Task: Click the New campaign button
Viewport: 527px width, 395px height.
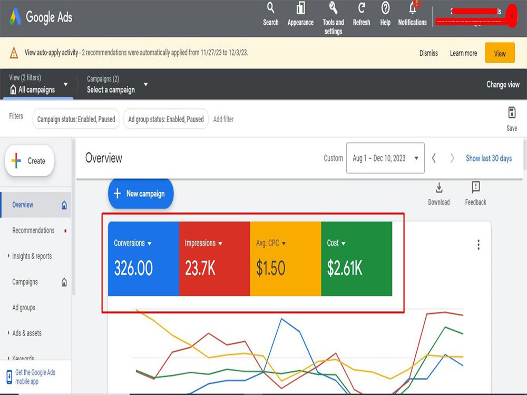Action: click(x=141, y=193)
